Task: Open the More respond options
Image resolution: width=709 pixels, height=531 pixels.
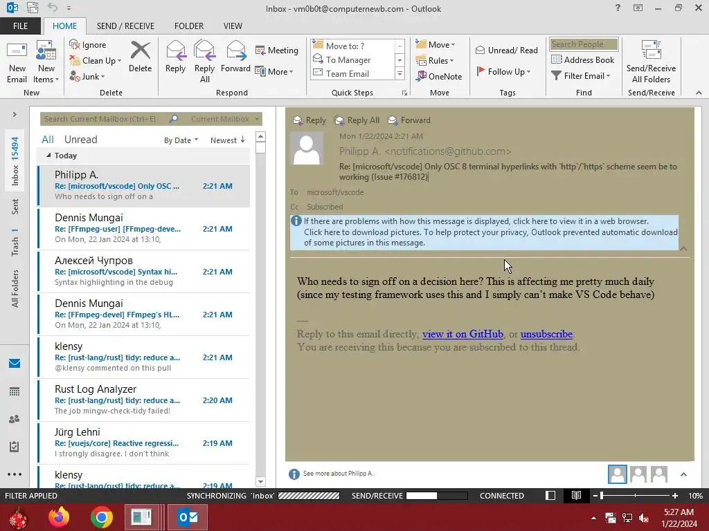Action: (x=274, y=71)
